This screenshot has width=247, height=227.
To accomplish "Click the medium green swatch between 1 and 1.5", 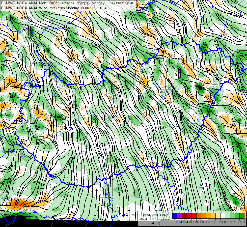I will coord(237,216).
